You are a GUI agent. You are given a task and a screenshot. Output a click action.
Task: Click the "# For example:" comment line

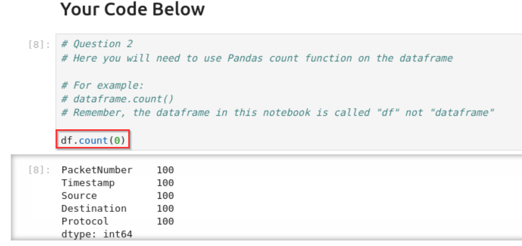(x=102, y=86)
